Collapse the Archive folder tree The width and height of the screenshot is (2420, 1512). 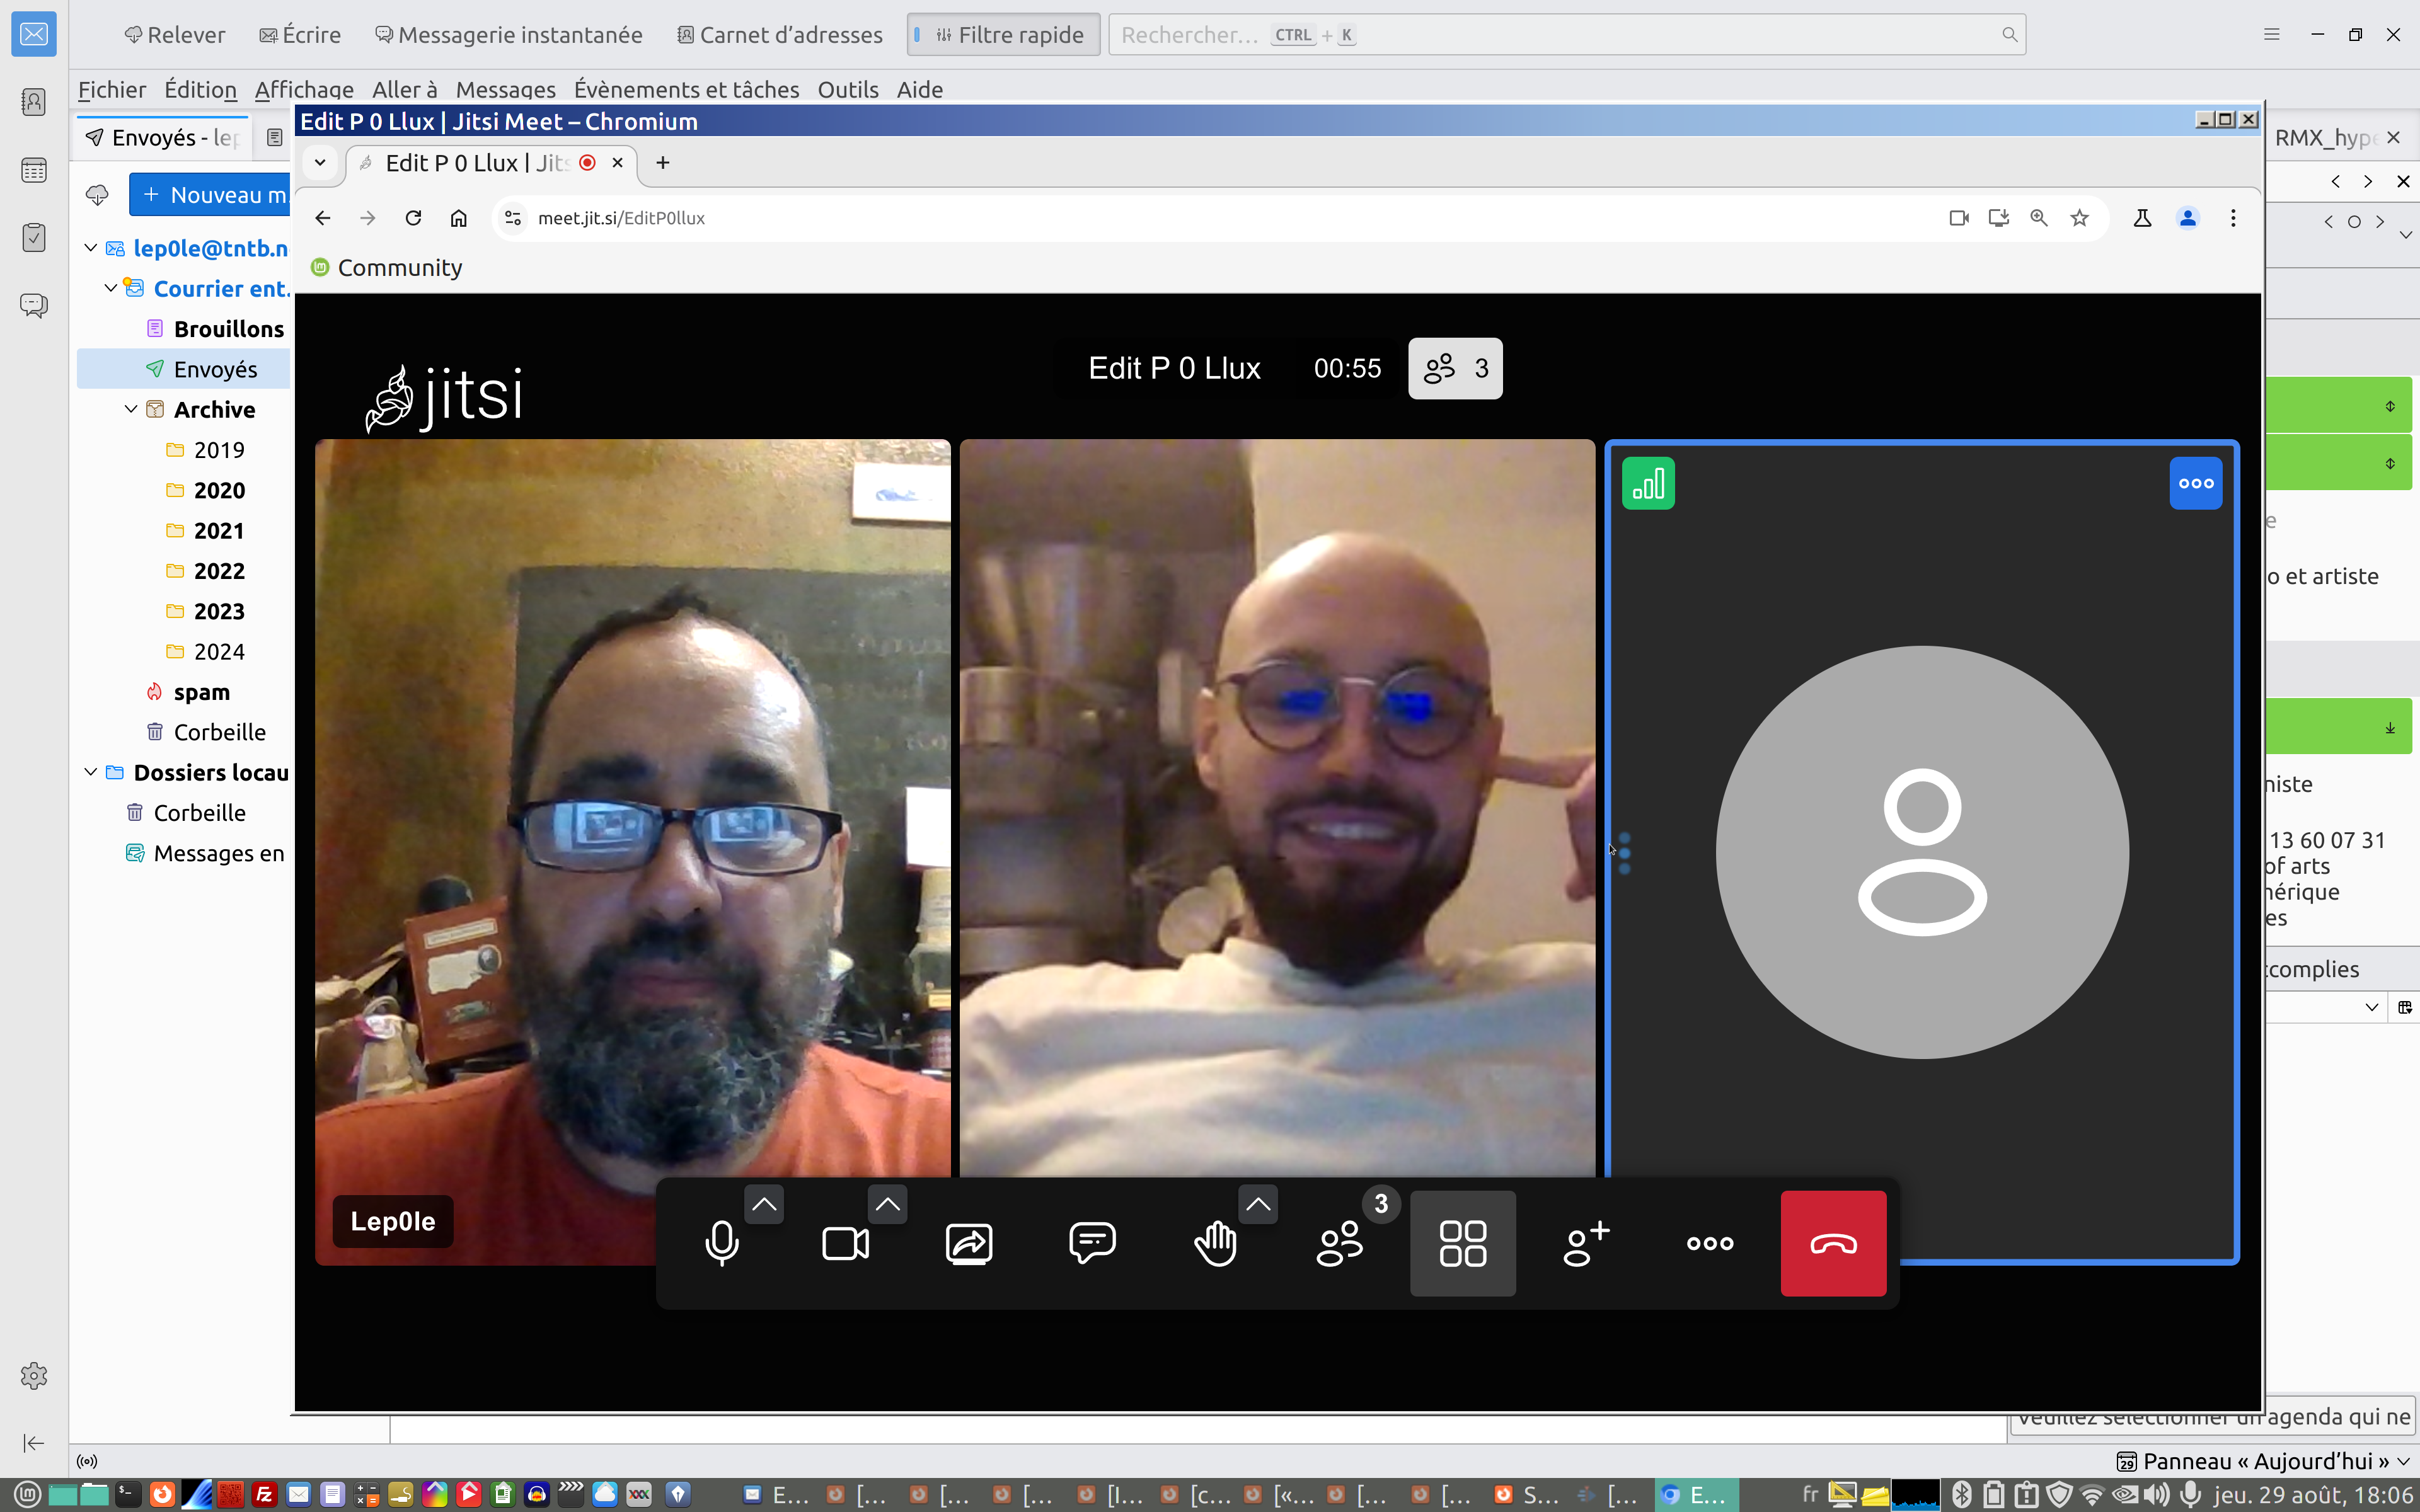point(131,409)
